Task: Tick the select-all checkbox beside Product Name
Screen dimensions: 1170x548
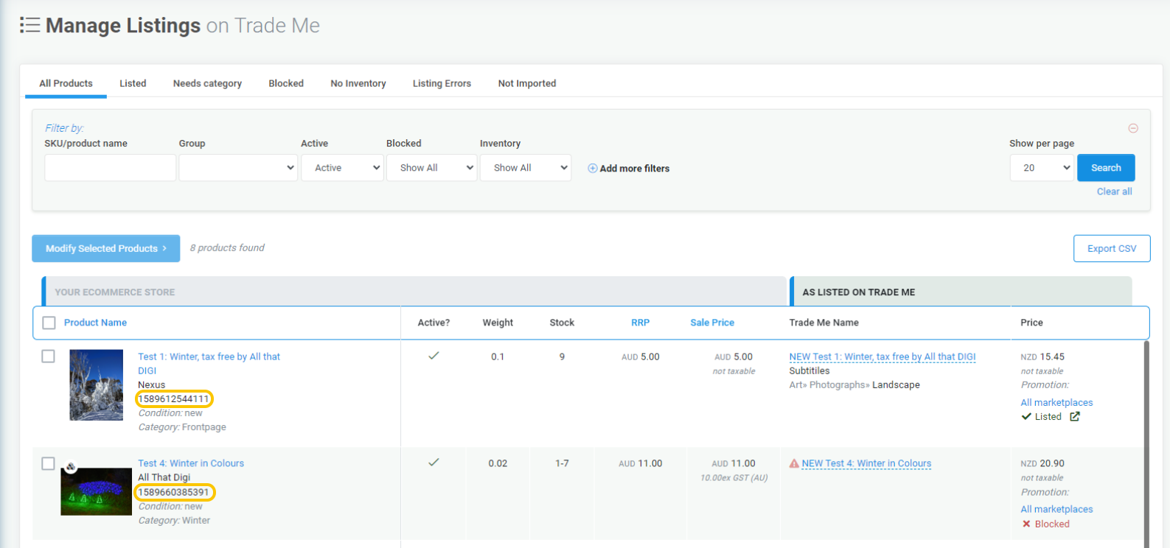Action: [49, 323]
